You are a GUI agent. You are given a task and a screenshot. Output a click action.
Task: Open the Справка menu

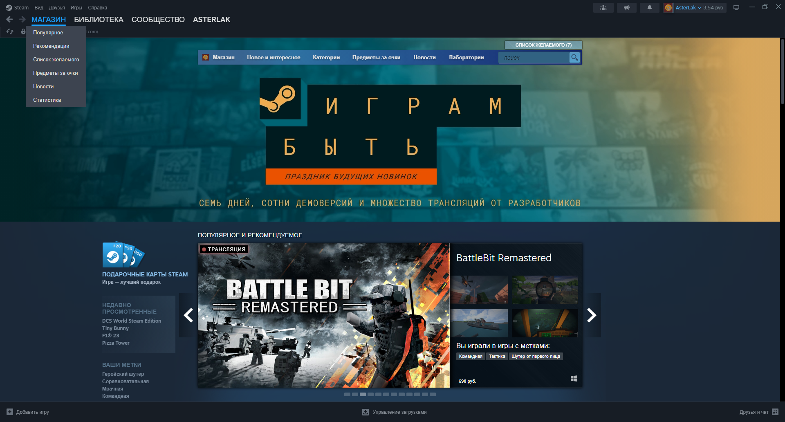point(98,8)
